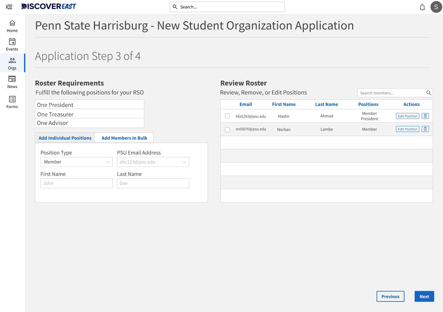Delete Hashir Ahmad using trash icon
Viewport: 443px width, 312px height.
pos(425,116)
